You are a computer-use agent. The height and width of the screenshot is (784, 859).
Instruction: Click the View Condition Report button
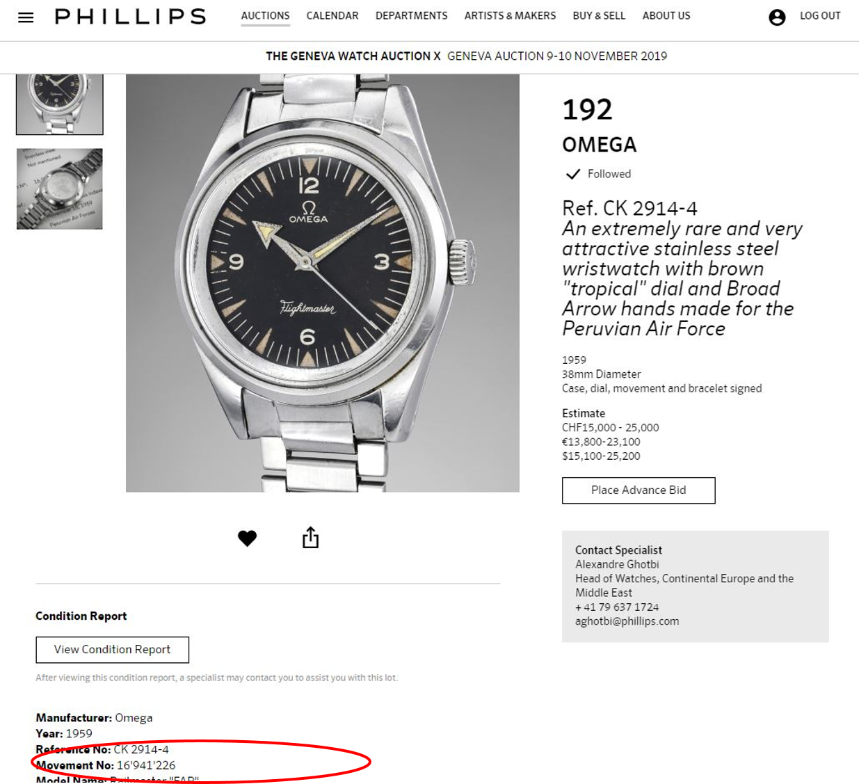pos(112,650)
